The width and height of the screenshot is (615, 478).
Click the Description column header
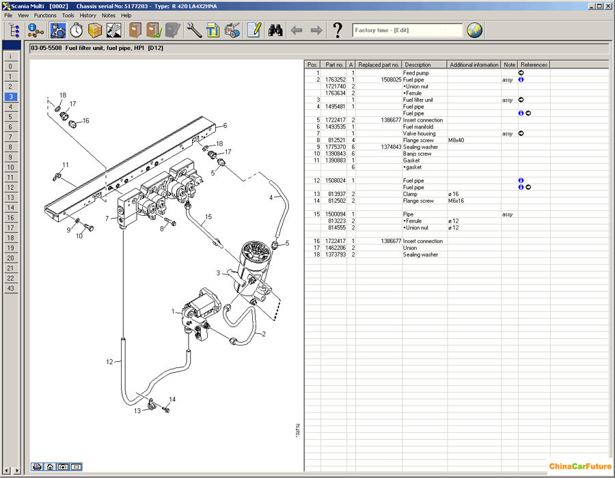tap(418, 65)
